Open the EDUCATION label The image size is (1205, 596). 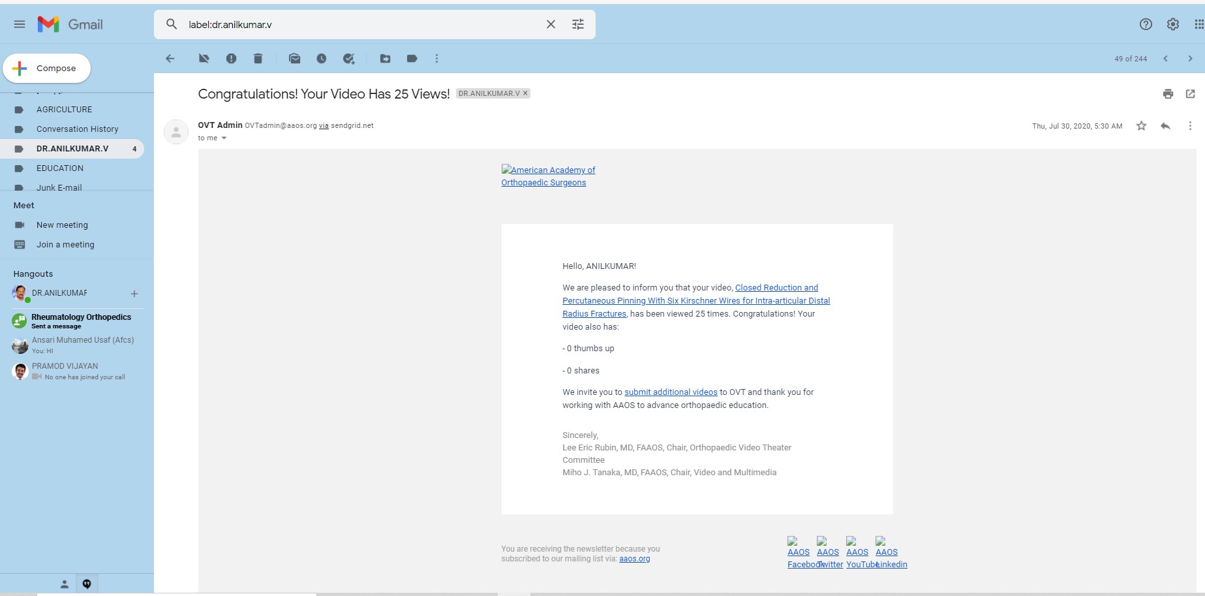click(x=60, y=168)
